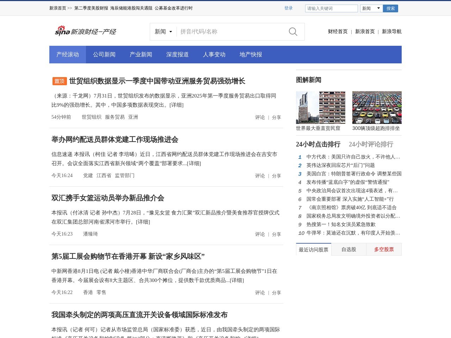Select the 24小时点击排行 tab
Image resolution: width=451 pixels, height=338 pixels.
318,144
